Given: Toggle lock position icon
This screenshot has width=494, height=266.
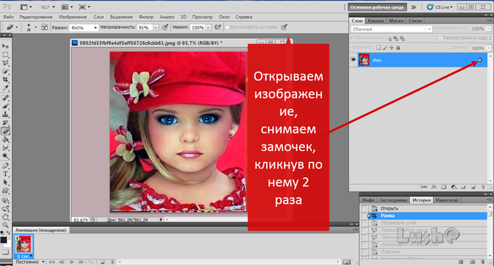Looking at the screenshot, I should [x=391, y=48].
